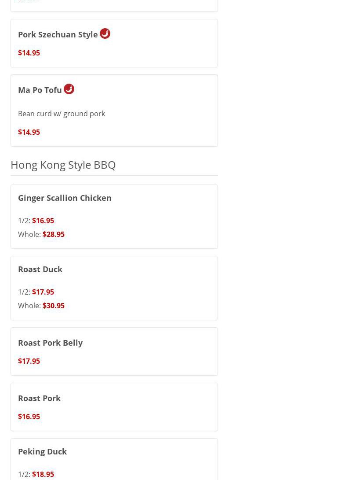Choose half Peking Duck at $18.95
345x480 pixels.
(43, 474)
